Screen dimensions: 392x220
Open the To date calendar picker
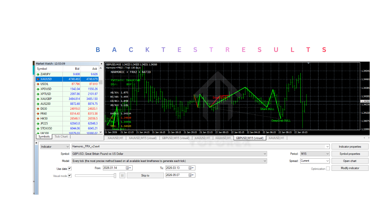click(192, 168)
